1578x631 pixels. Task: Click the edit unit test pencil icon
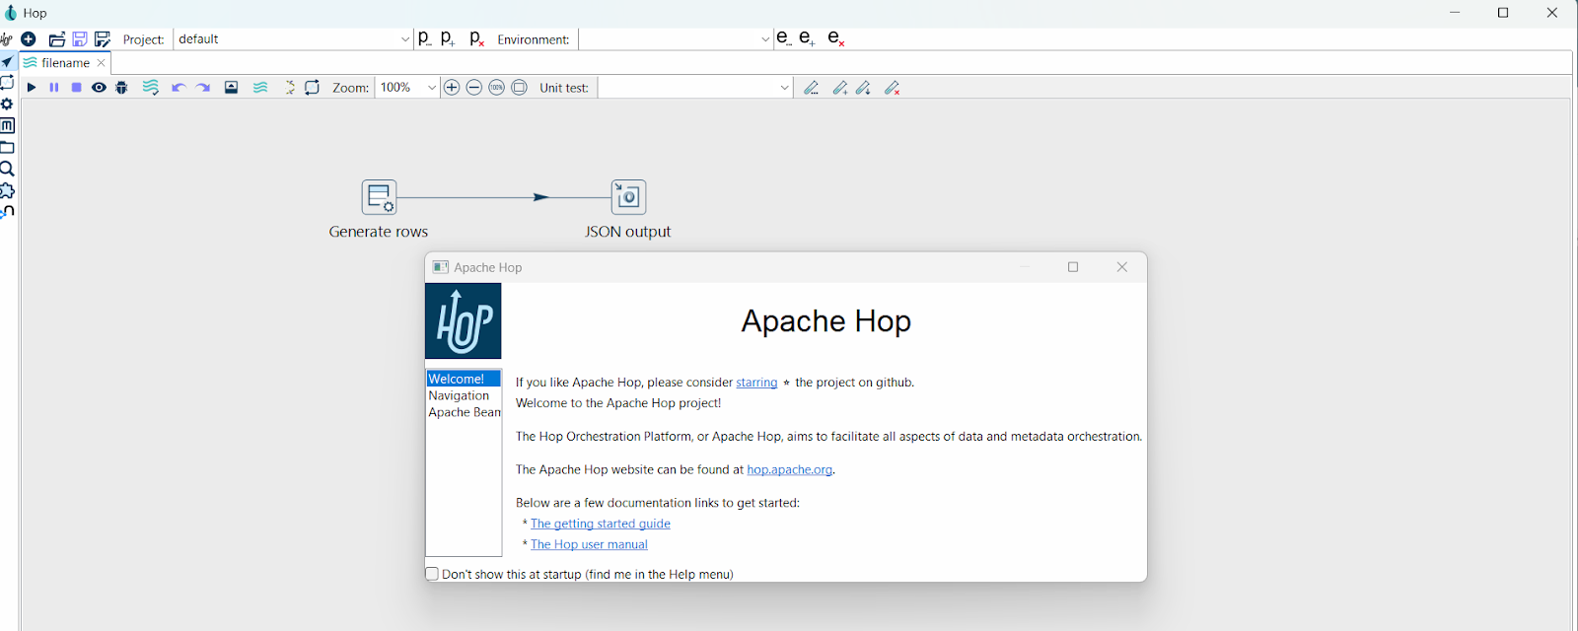click(812, 88)
